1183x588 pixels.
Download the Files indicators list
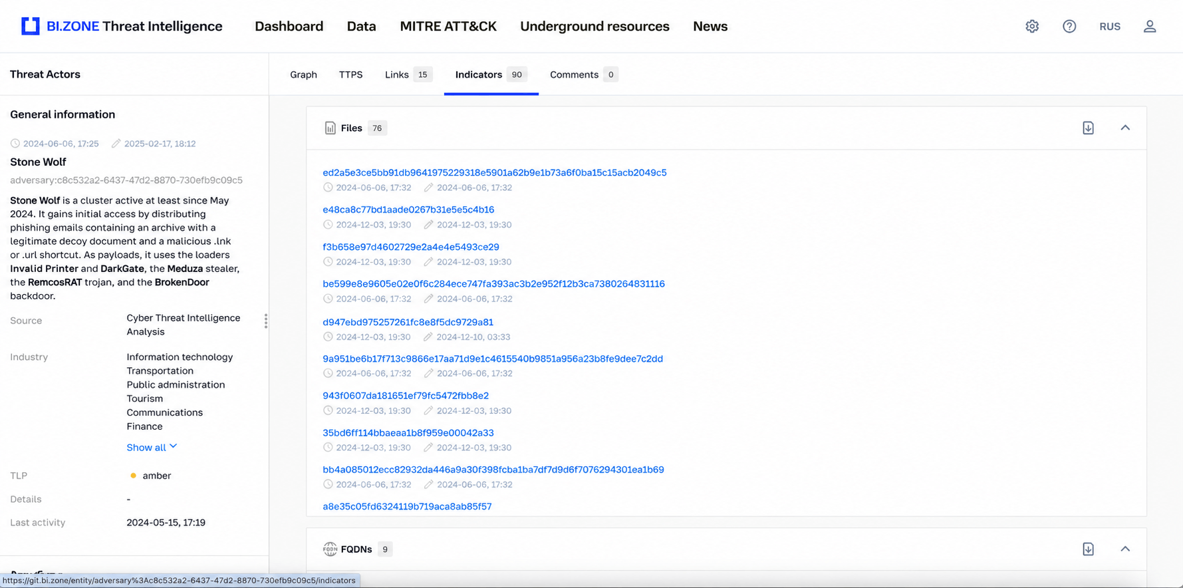(1088, 128)
